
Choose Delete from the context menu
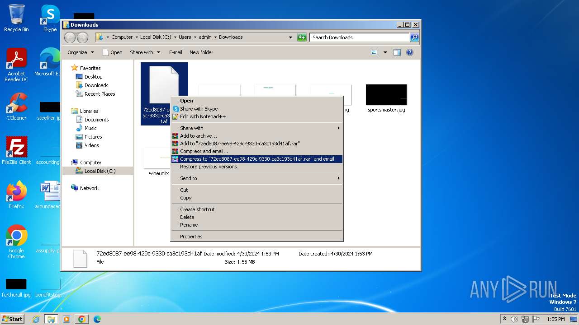point(256,217)
